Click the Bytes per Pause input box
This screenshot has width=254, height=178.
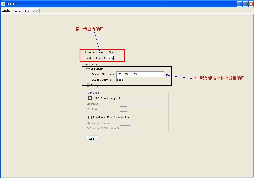pos(125,123)
